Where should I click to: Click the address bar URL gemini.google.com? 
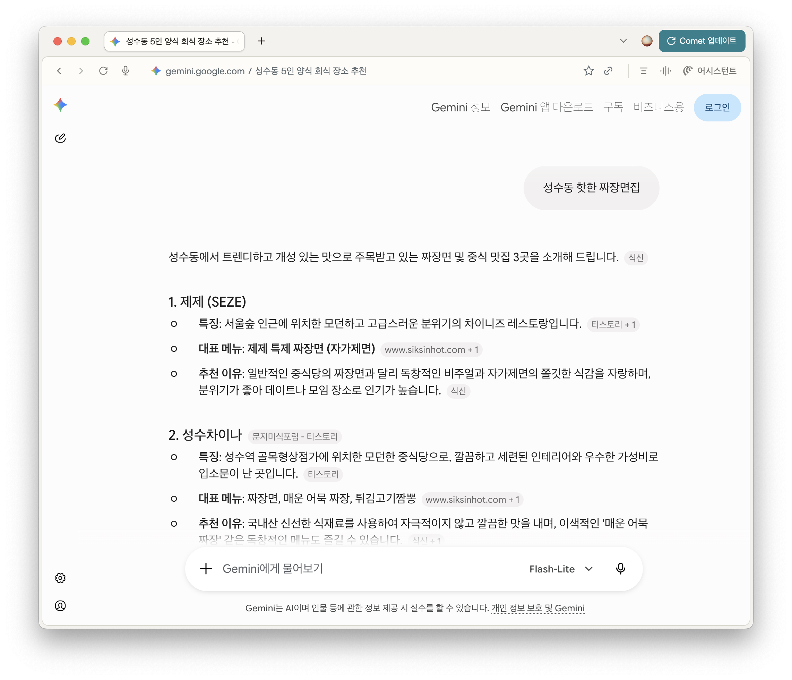point(205,71)
